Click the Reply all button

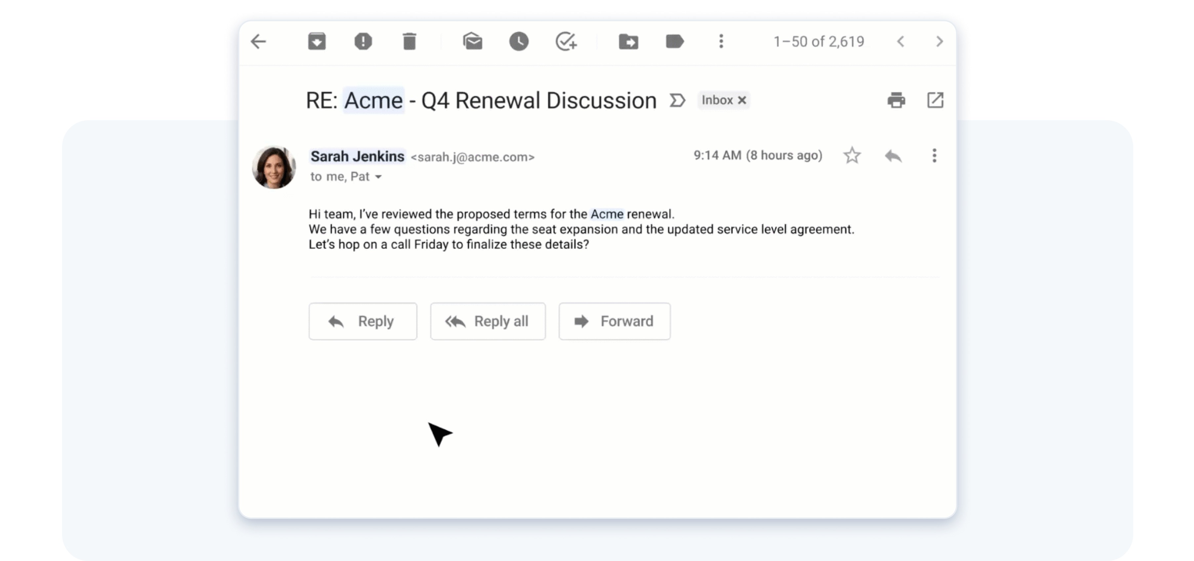point(488,321)
